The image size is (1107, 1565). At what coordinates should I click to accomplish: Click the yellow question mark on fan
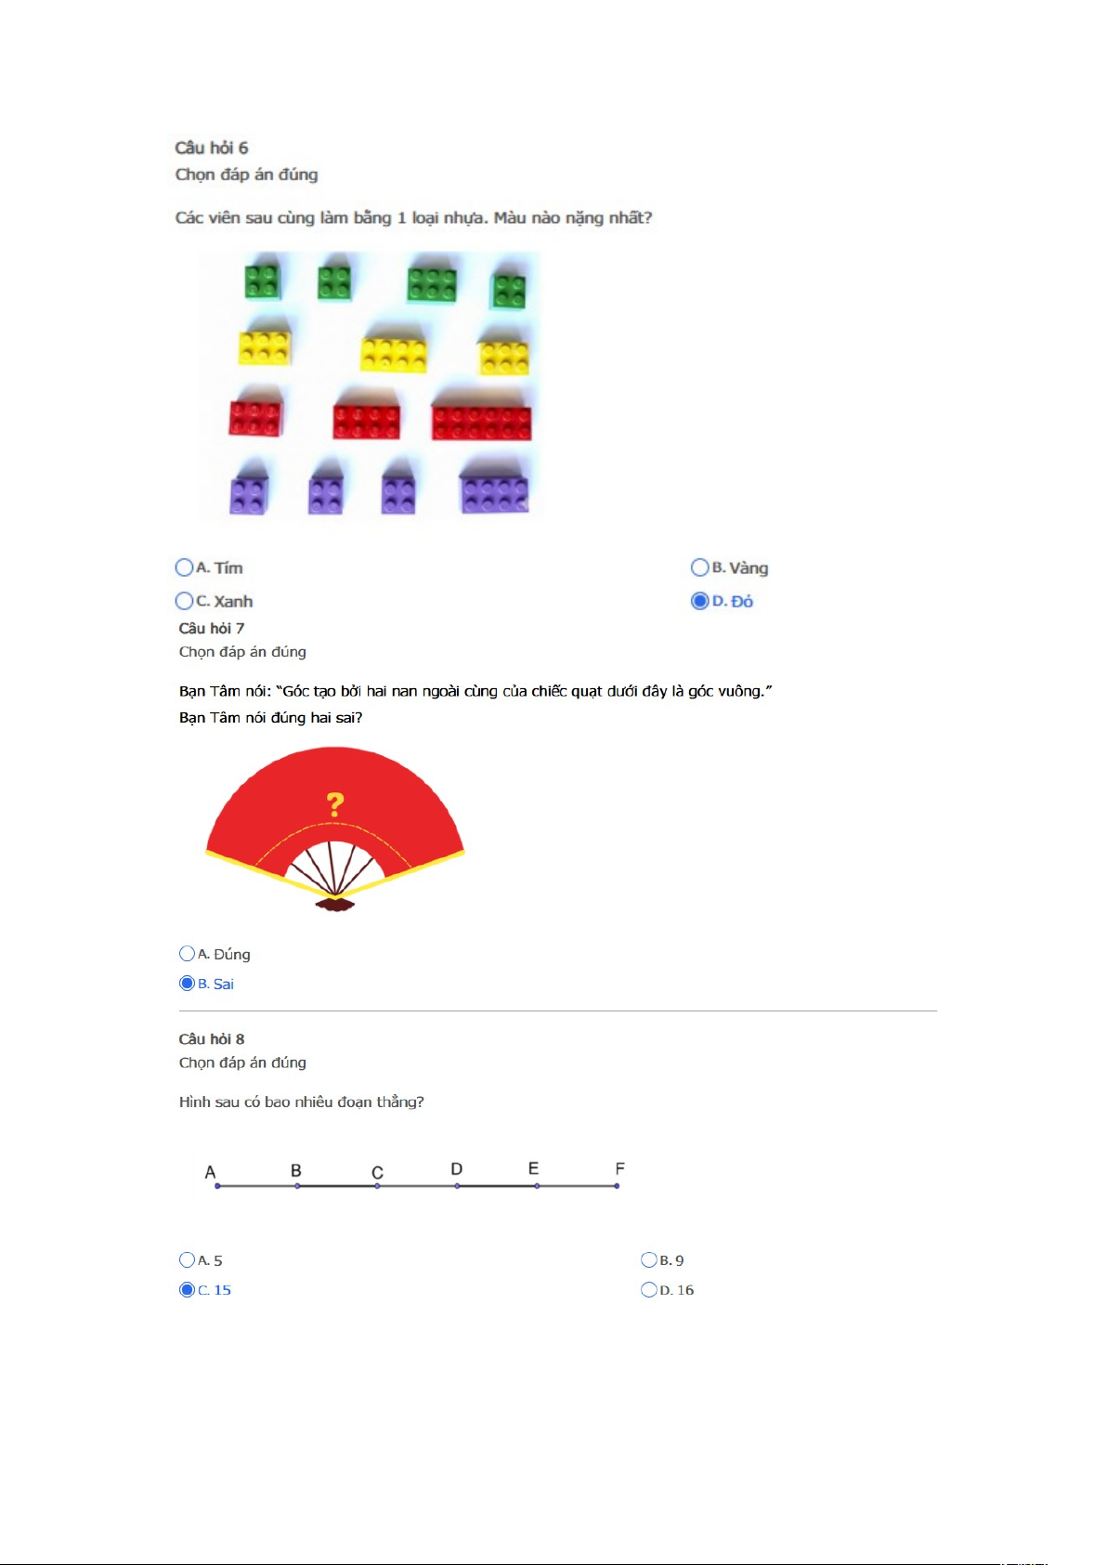(x=335, y=804)
